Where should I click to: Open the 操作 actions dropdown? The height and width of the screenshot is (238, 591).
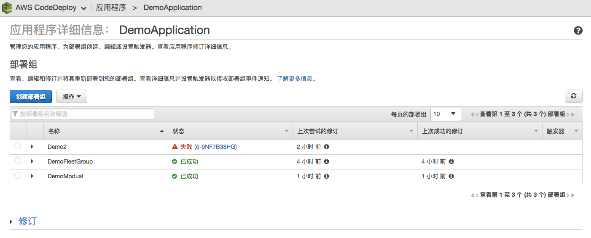click(x=72, y=96)
